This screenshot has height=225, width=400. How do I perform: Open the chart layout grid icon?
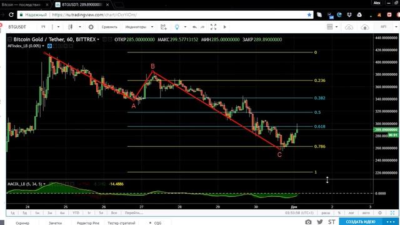click(329, 26)
